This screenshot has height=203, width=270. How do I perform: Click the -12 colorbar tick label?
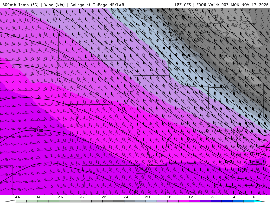tap(189, 197)
